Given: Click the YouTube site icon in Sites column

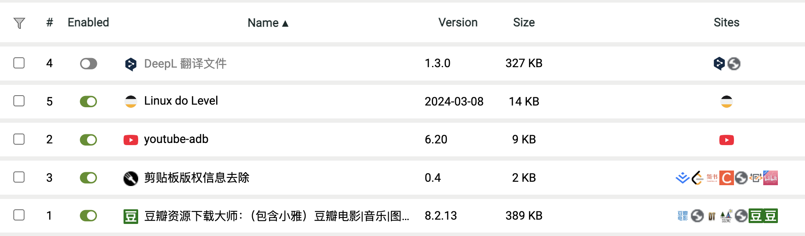Looking at the screenshot, I should [x=726, y=140].
